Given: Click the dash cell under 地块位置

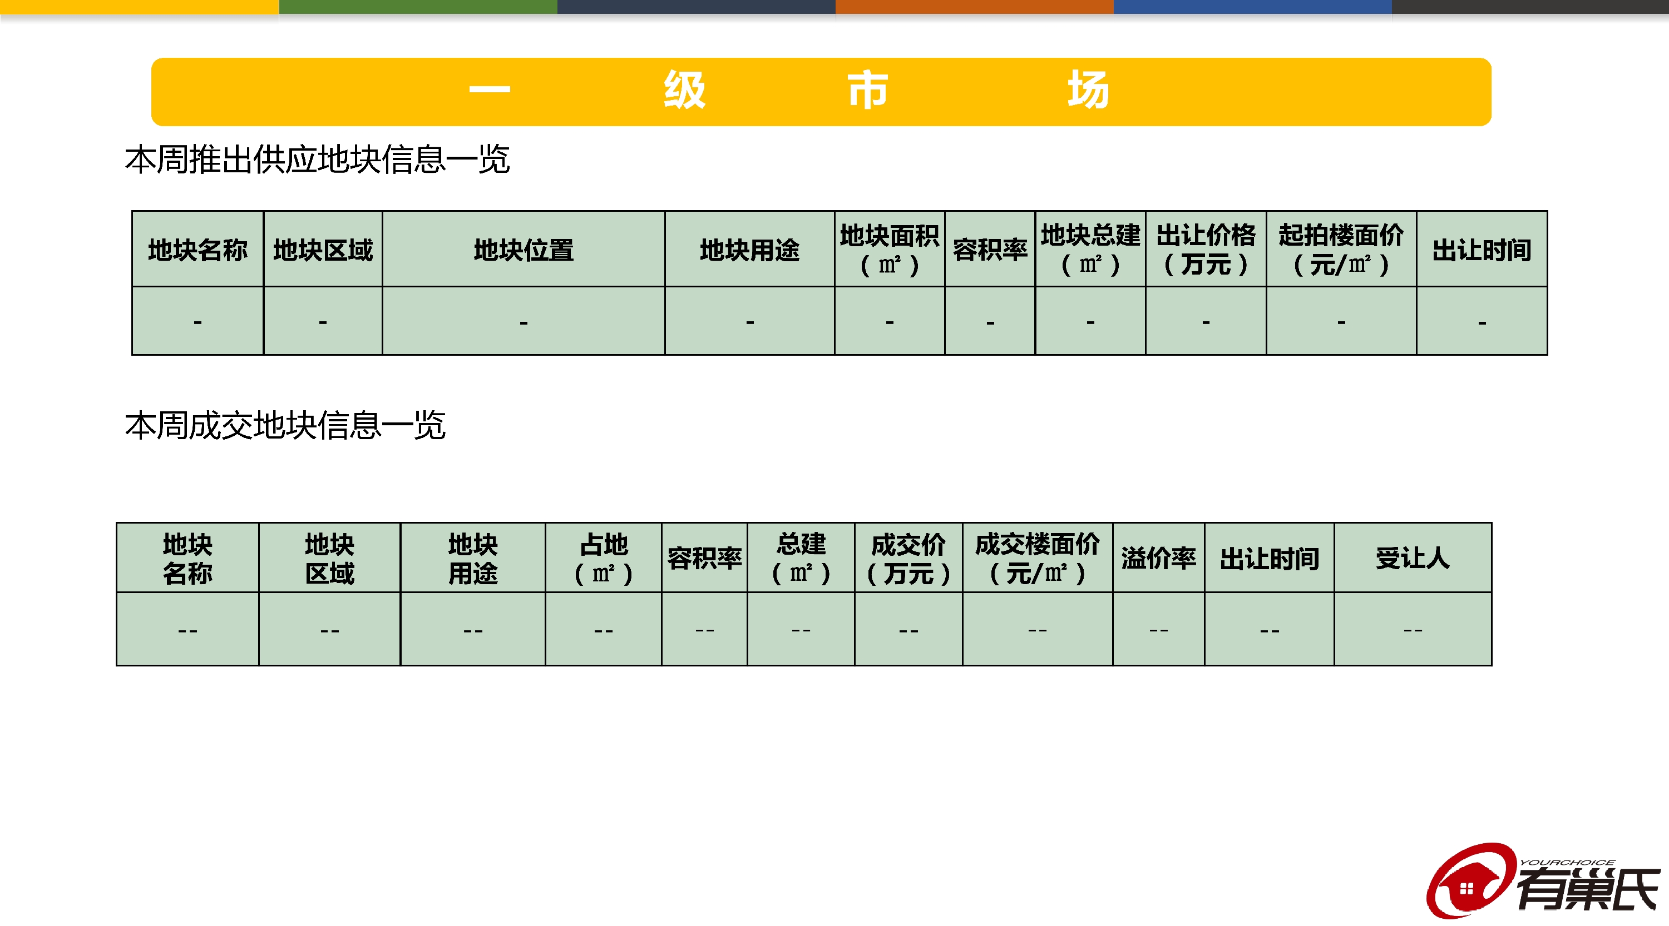Looking at the screenshot, I should [x=524, y=321].
